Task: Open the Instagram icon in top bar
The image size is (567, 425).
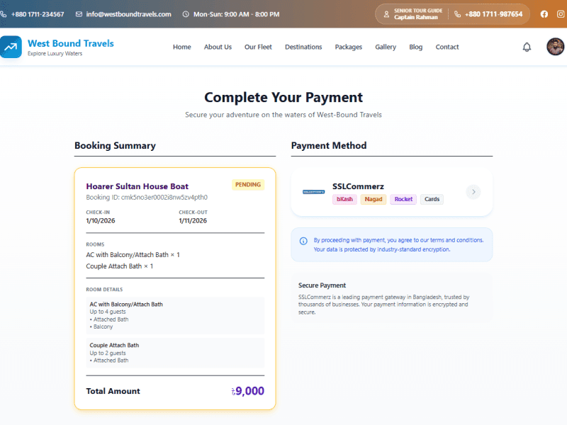Action: [x=561, y=14]
